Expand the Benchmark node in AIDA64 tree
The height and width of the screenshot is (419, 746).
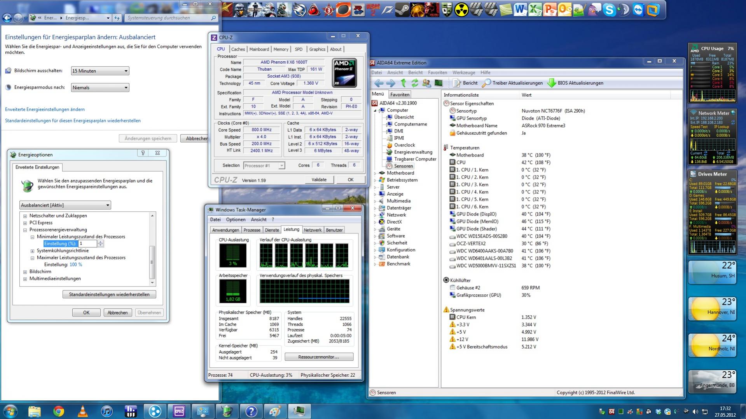click(376, 264)
